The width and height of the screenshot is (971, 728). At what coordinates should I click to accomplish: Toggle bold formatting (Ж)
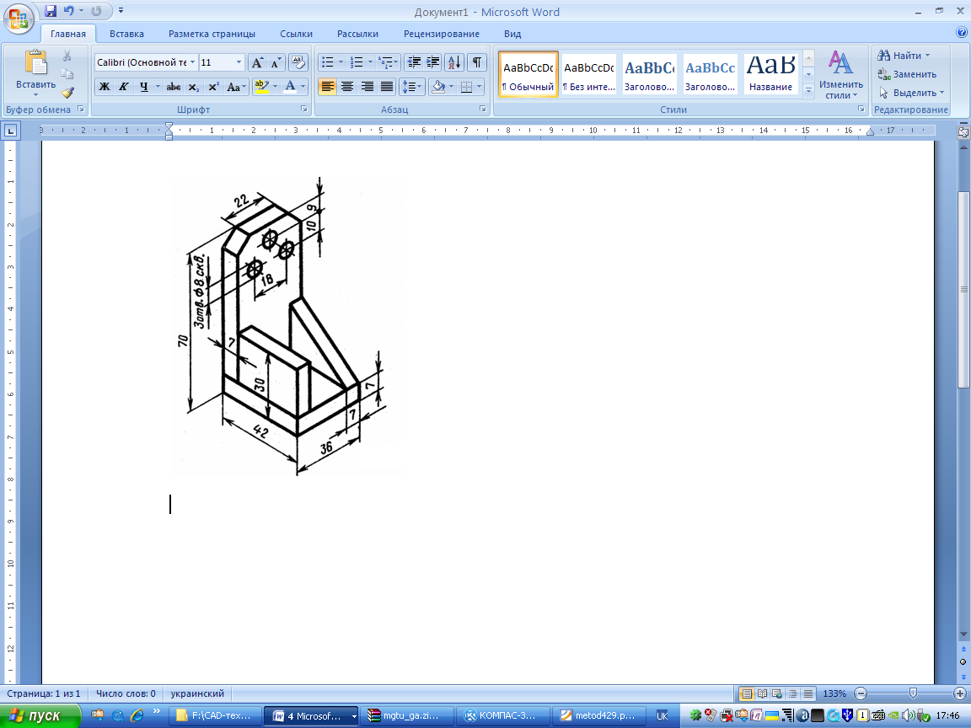105,87
